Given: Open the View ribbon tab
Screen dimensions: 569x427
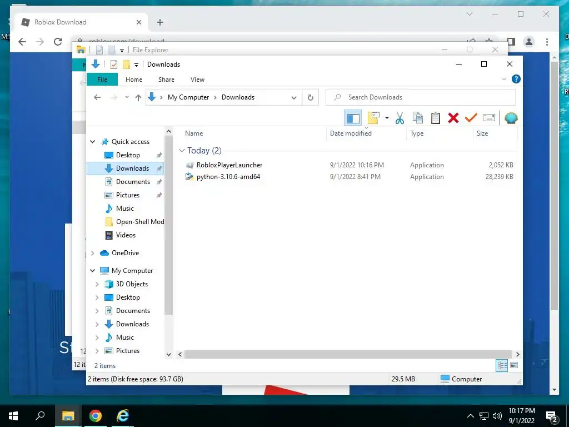Looking at the screenshot, I should coord(197,80).
